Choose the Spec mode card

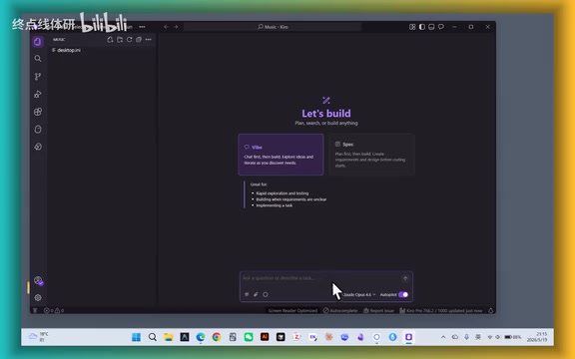click(371, 155)
